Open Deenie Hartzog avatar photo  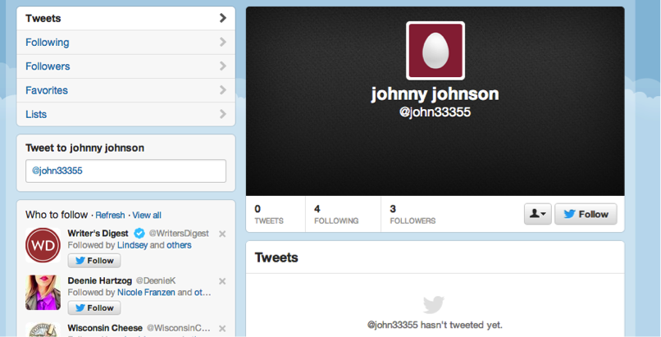(x=43, y=293)
